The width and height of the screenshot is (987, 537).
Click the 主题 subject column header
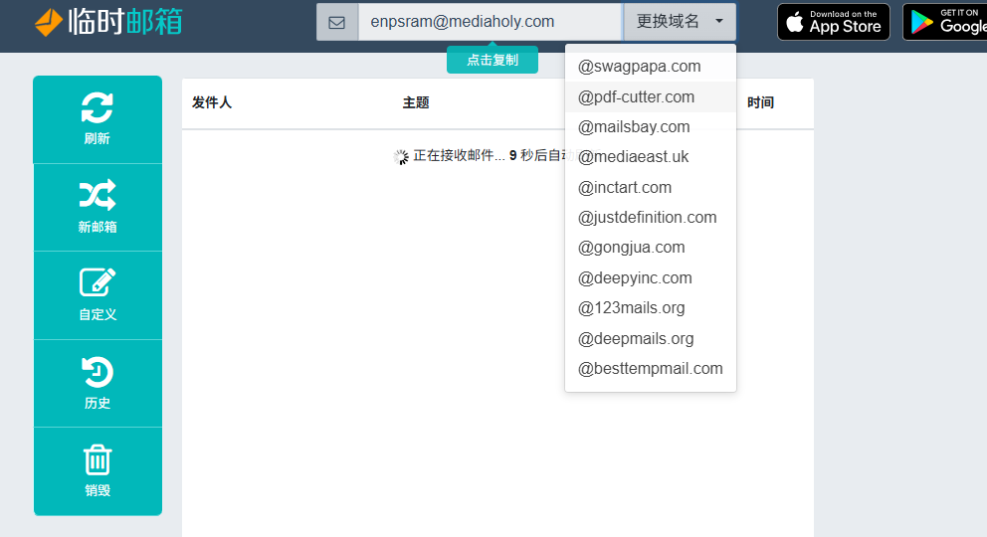click(x=416, y=102)
